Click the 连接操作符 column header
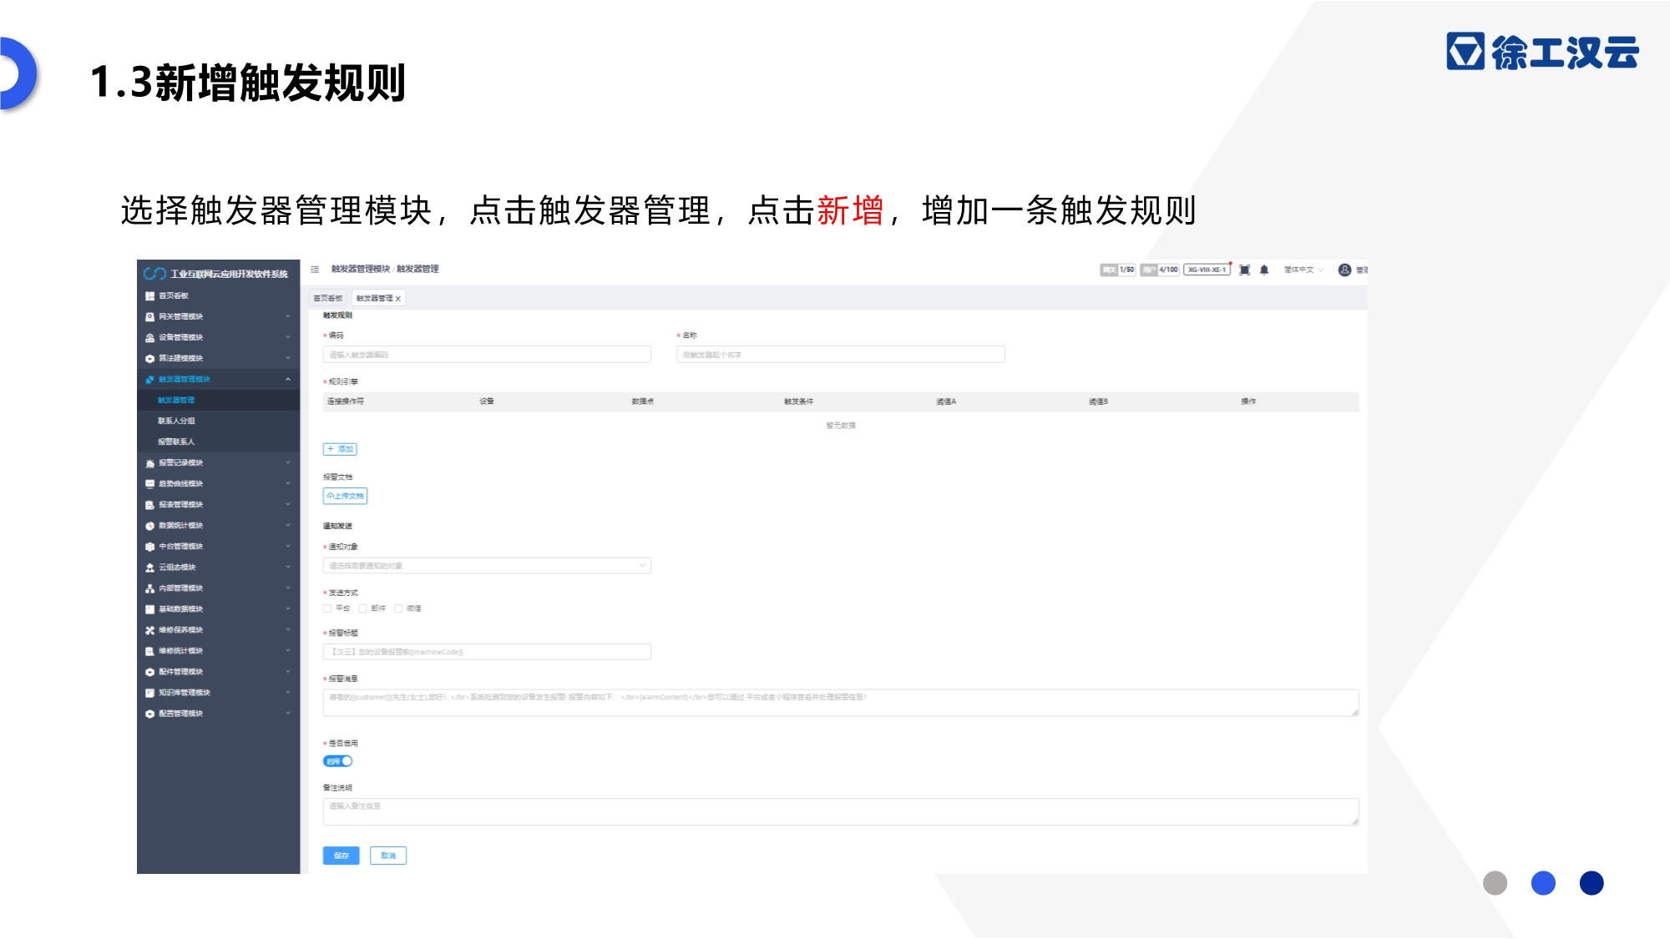Viewport: 1670px width, 939px height. pos(346,401)
